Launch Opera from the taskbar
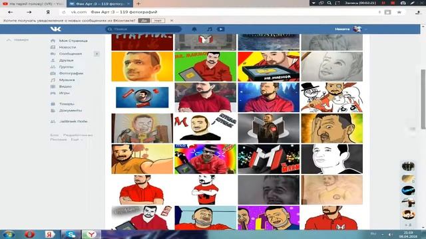The image size is (426, 239). click(x=29, y=234)
